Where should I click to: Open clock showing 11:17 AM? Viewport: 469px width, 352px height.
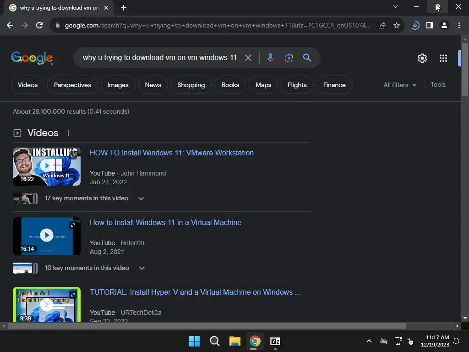click(435, 341)
